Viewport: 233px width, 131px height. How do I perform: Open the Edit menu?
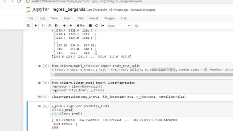(42, 19)
